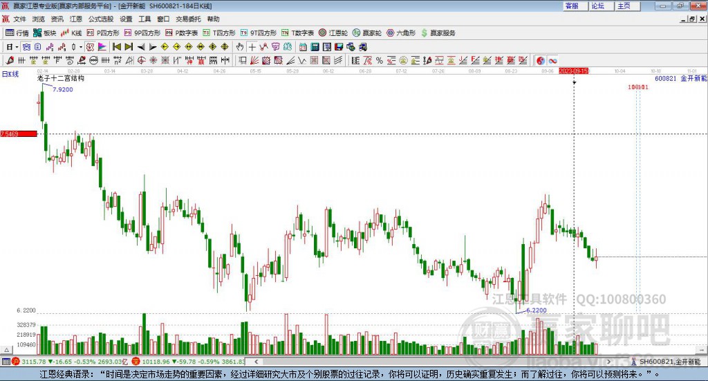Image resolution: width=708 pixels, height=381 pixels.
Task: Select the hand pan tool
Action: coord(240,47)
